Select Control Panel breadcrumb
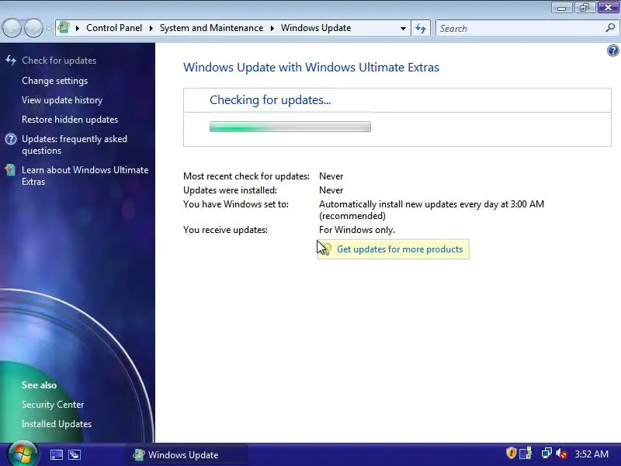Screen dimensions: 621x466 click(114, 28)
